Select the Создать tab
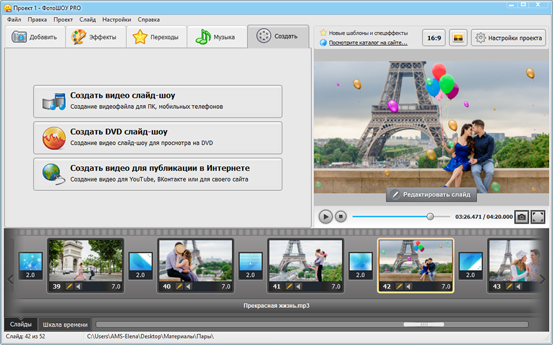553x345 pixels. click(278, 37)
